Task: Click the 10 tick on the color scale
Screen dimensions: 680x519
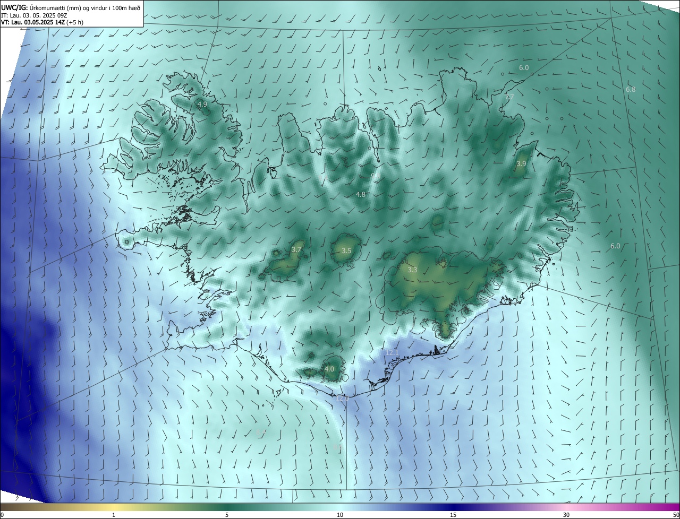Action: point(340,515)
